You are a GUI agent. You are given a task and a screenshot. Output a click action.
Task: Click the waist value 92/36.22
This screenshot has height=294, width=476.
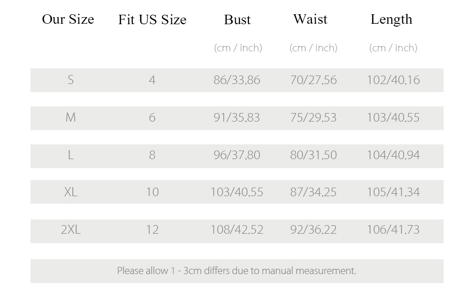313,229
